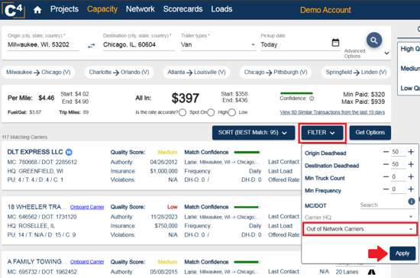The height and width of the screenshot is (278, 420).
Task: Click Demo Account label
Action: [325, 10]
